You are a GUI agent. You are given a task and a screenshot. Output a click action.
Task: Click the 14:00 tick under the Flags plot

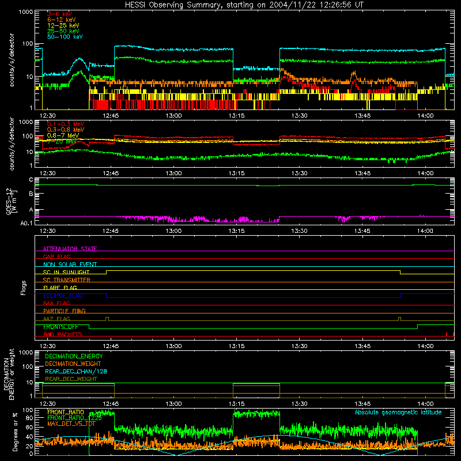tap(425, 346)
